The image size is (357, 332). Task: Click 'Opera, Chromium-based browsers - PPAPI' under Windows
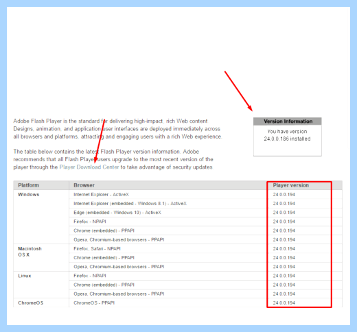(x=119, y=239)
